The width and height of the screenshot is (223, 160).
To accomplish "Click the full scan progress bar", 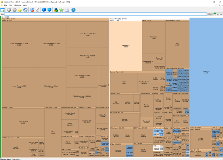I will pyautogui.click(x=218, y=14).
